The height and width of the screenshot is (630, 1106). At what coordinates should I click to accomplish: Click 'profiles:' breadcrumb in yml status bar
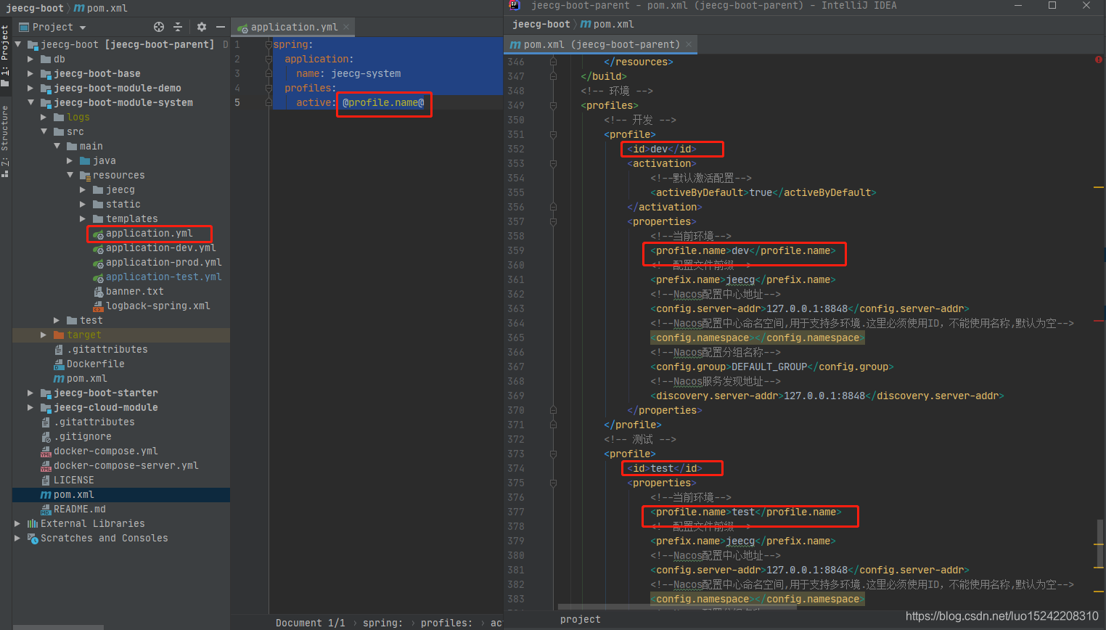tap(446, 623)
